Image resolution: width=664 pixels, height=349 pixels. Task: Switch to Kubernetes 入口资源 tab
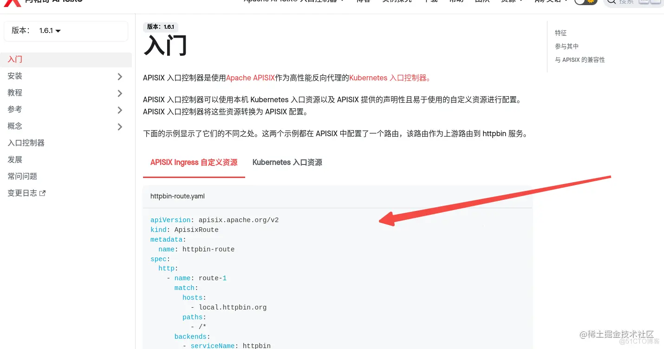[x=287, y=163]
